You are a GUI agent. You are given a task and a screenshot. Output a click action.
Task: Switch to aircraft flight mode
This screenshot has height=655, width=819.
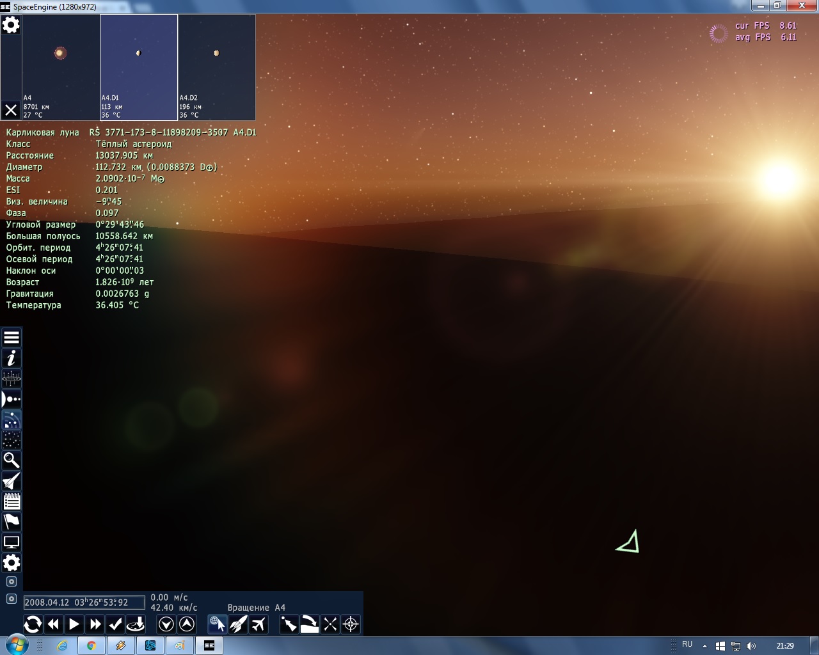pyautogui.click(x=258, y=624)
